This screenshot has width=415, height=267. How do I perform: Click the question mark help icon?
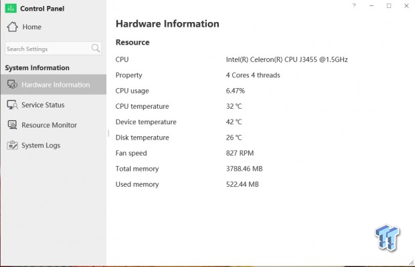tap(354, 5)
